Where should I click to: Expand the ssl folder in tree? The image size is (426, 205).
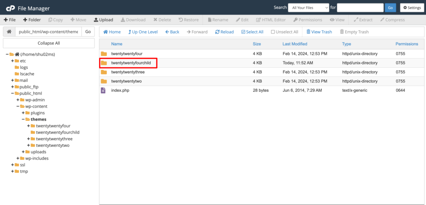(x=12, y=165)
